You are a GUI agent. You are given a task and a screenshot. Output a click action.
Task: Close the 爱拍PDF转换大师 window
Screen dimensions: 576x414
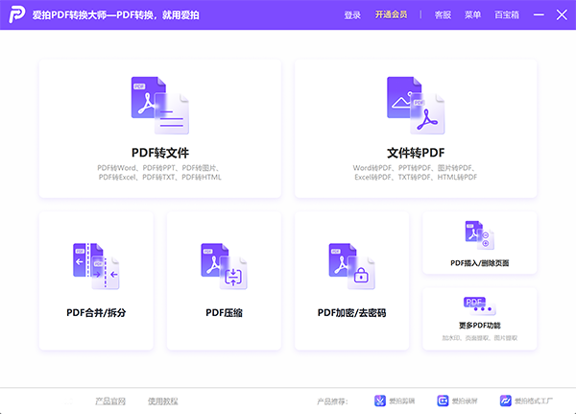pos(562,14)
